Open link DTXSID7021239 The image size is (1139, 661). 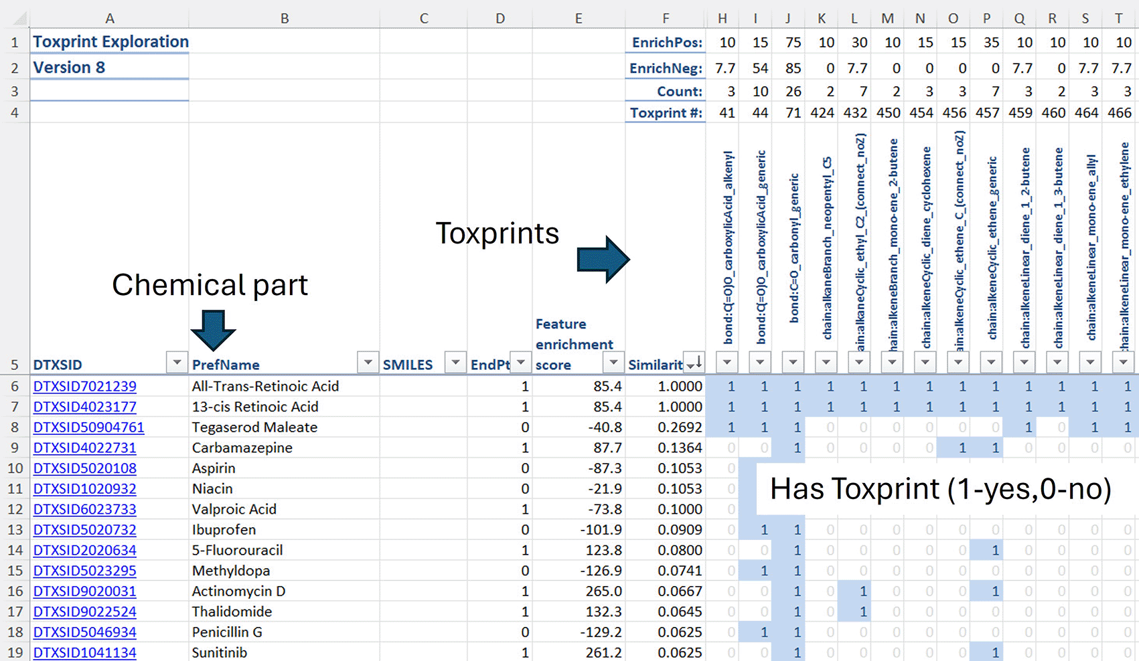click(x=85, y=386)
